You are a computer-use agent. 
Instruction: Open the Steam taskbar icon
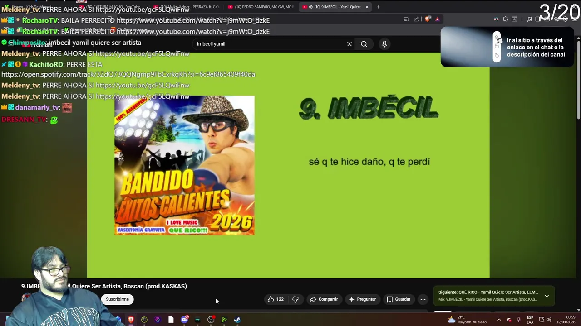pos(237,320)
